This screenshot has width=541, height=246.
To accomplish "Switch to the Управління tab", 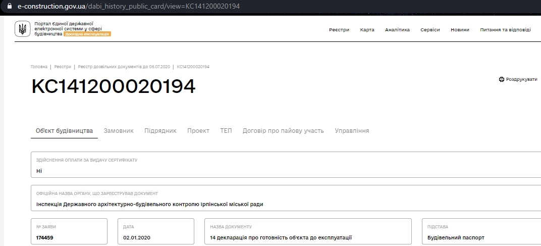I will pos(352,131).
